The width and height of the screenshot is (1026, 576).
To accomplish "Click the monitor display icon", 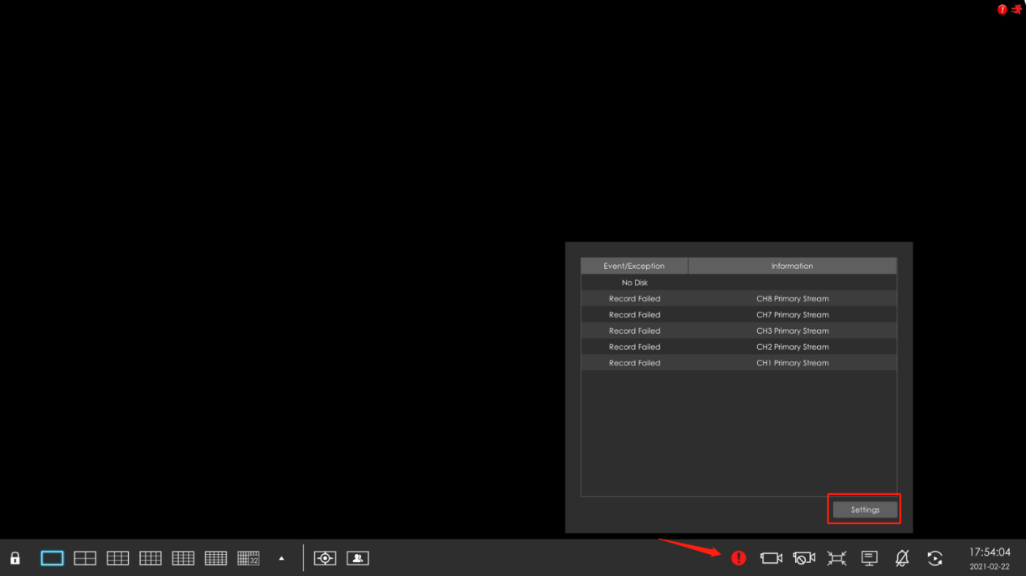I will 870,558.
